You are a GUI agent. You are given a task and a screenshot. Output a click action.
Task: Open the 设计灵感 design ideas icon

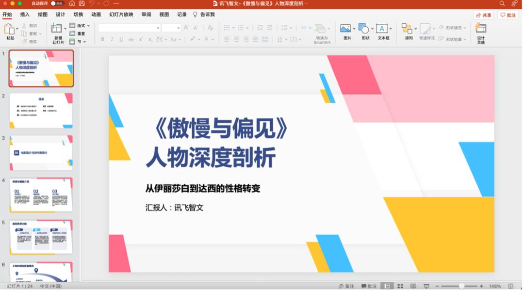tap(480, 28)
